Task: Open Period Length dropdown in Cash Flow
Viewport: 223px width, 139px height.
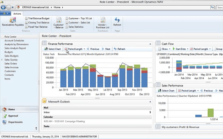Action: pyautogui.click(x=200, y=49)
